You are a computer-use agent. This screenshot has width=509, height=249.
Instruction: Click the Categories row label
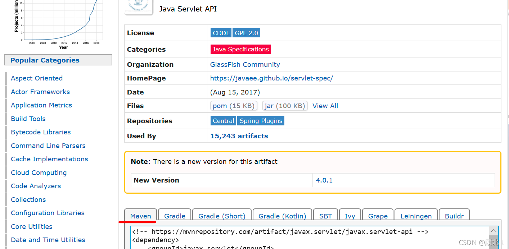click(146, 50)
